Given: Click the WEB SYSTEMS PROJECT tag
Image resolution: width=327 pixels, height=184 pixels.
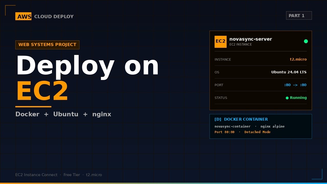Looking at the screenshot, I should (47, 45).
